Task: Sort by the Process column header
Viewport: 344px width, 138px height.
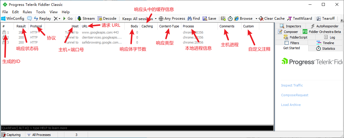Action: coord(199,26)
